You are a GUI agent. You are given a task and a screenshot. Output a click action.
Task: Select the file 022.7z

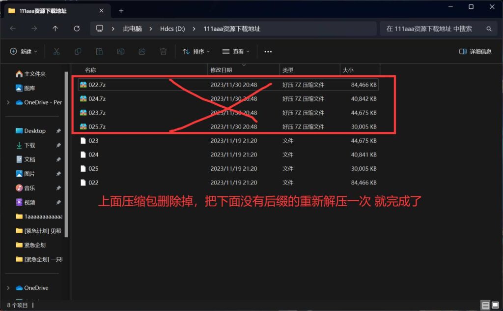[x=228, y=85]
